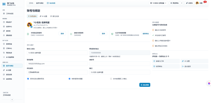Open the 套餐与订单 quick link
211x103 pixels.
tap(166, 61)
